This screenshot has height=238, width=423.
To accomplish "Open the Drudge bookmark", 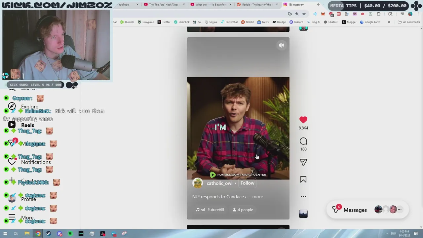I will coord(279,22).
